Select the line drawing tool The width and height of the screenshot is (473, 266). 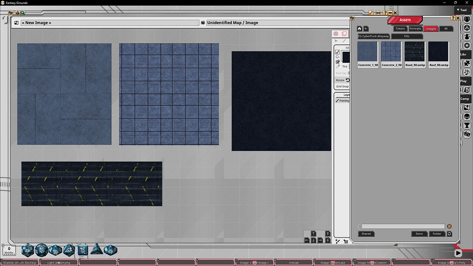tap(344, 41)
